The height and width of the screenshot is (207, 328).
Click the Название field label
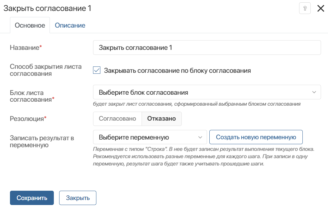click(26, 48)
